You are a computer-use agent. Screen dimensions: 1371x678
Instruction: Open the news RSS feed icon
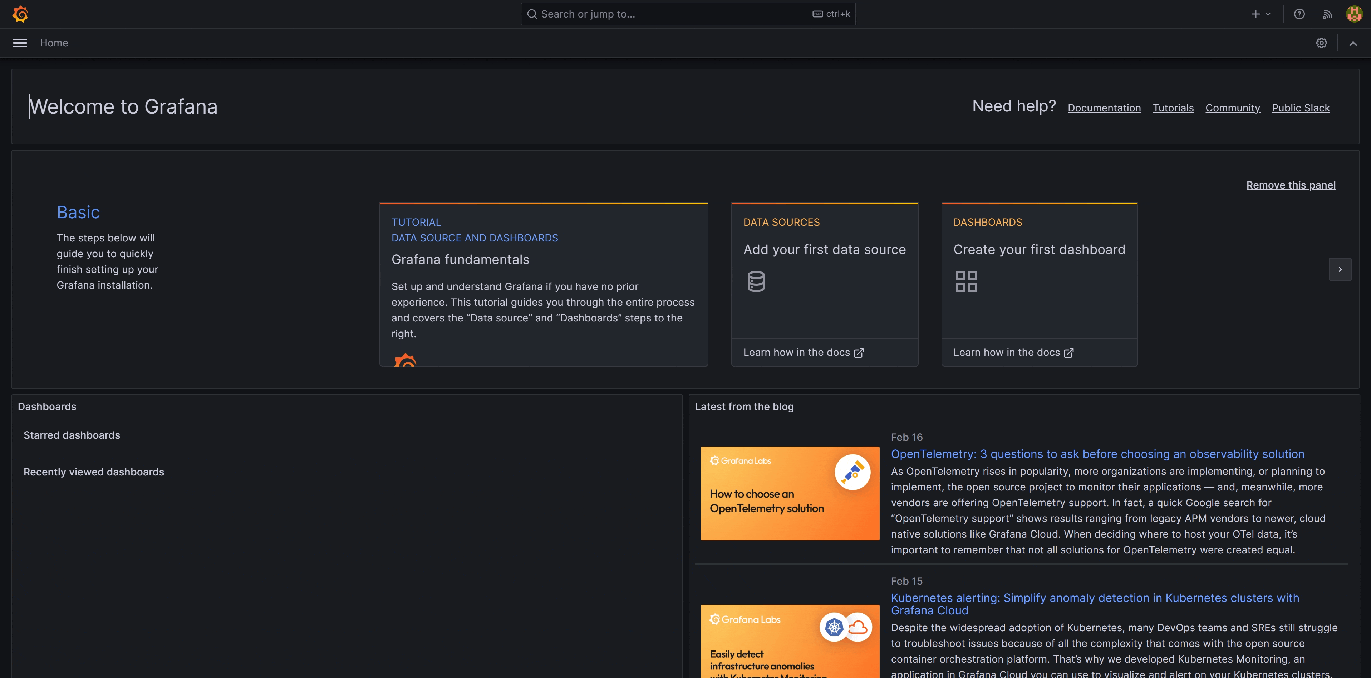pos(1327,14)
